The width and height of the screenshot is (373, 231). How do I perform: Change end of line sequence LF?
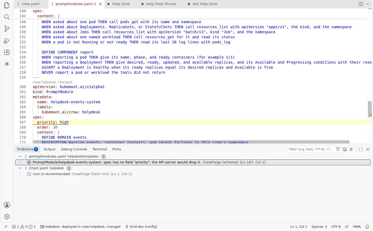point(347,227)
